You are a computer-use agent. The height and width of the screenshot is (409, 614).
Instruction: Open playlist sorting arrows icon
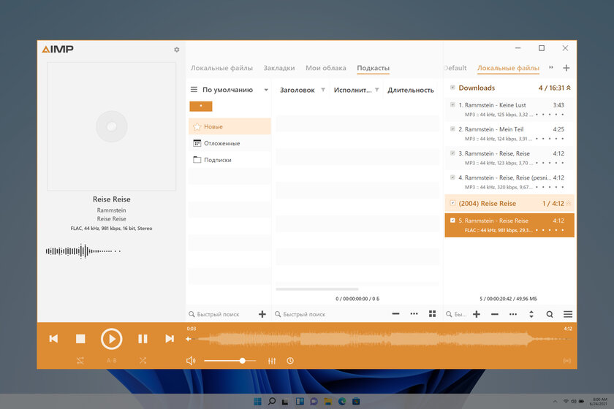tap(531, 314)
